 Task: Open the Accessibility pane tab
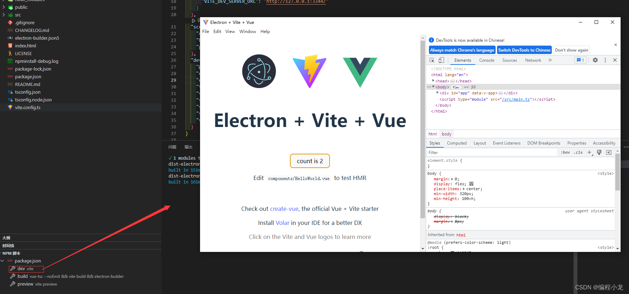click(604, 143)
